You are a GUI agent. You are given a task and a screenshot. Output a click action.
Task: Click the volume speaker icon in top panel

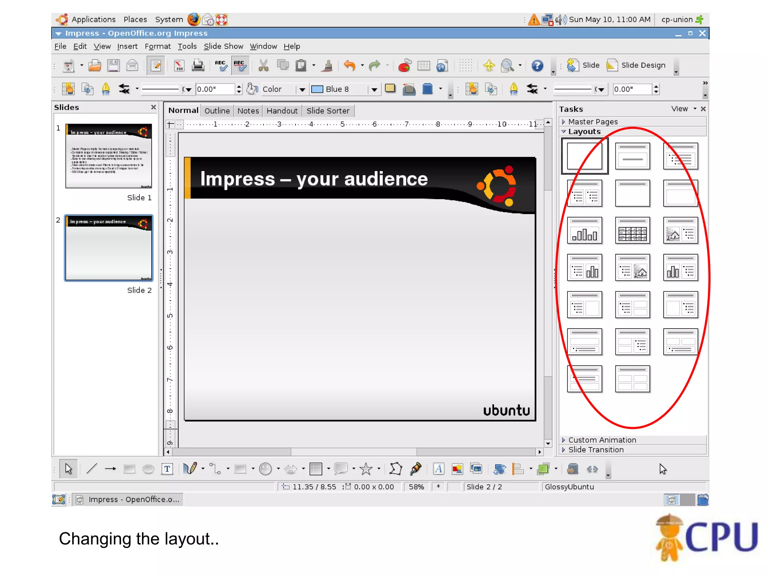point(561,19)
